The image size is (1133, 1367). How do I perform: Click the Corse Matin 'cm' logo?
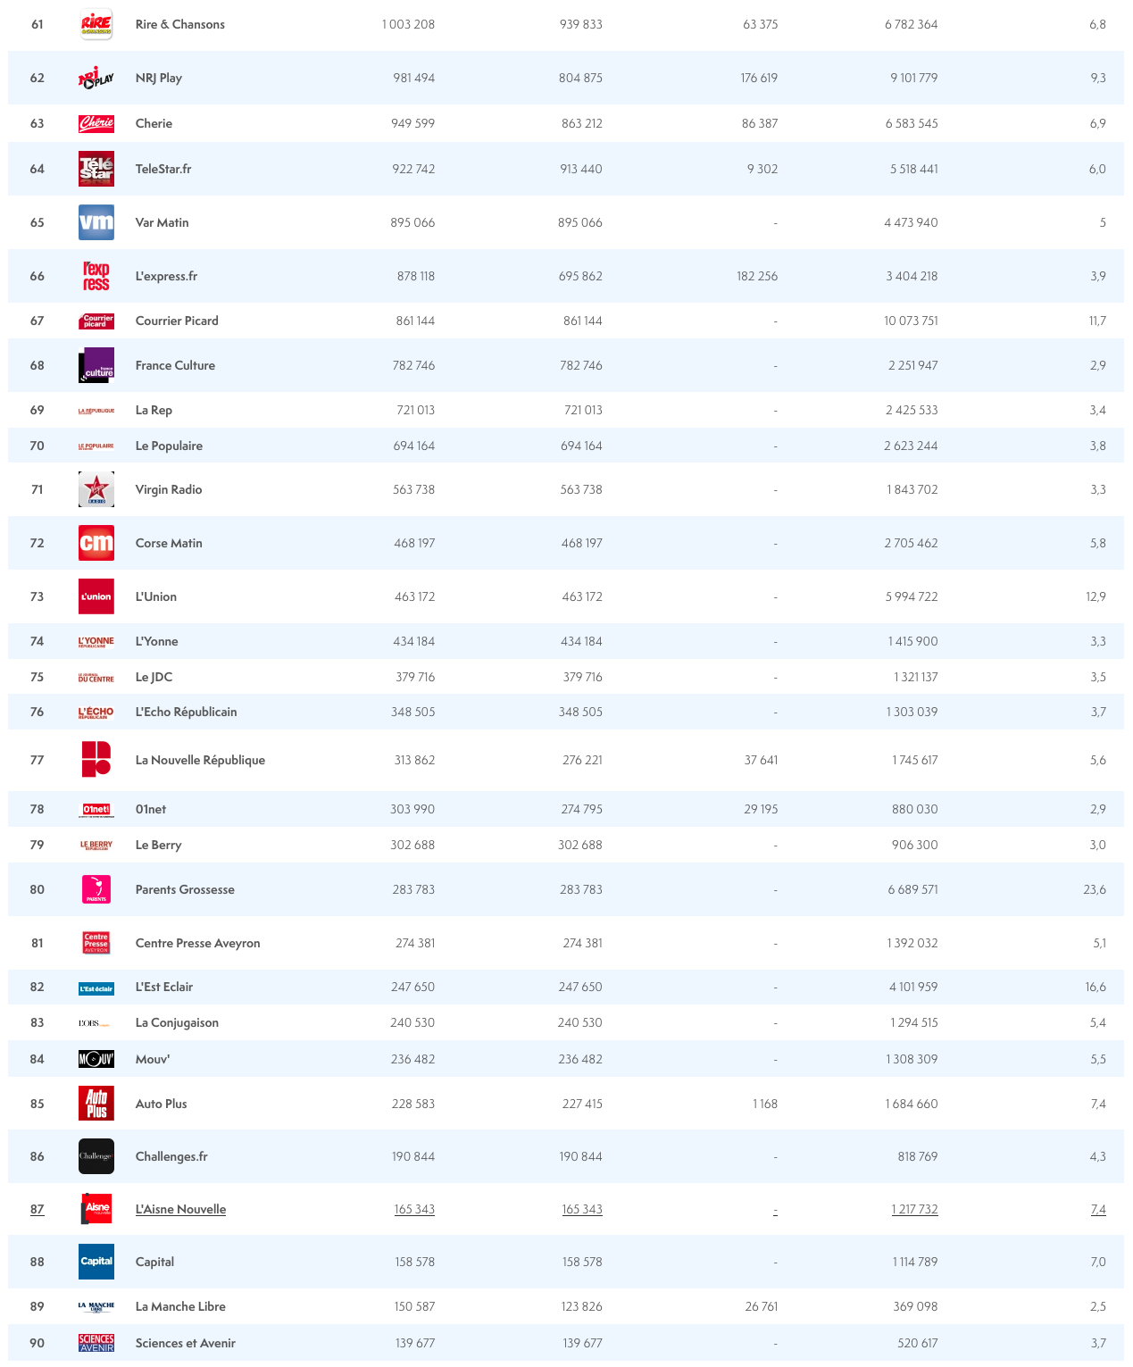point(96,543)
